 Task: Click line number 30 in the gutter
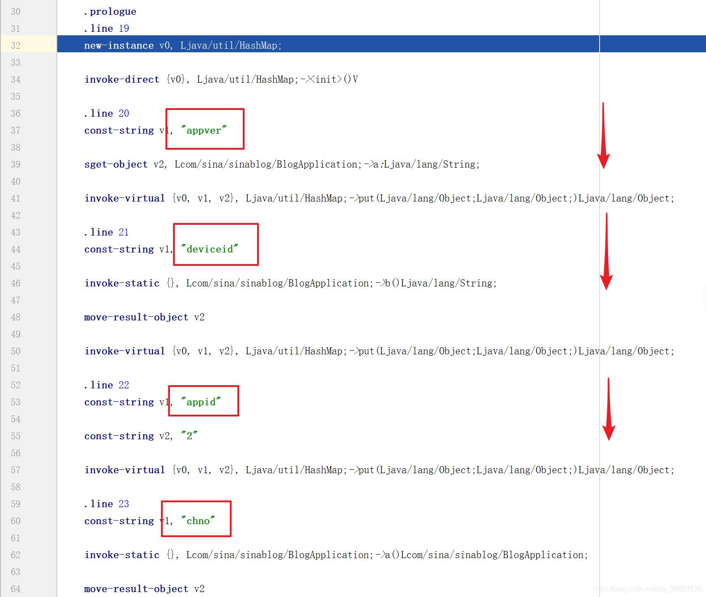(16, 12)
